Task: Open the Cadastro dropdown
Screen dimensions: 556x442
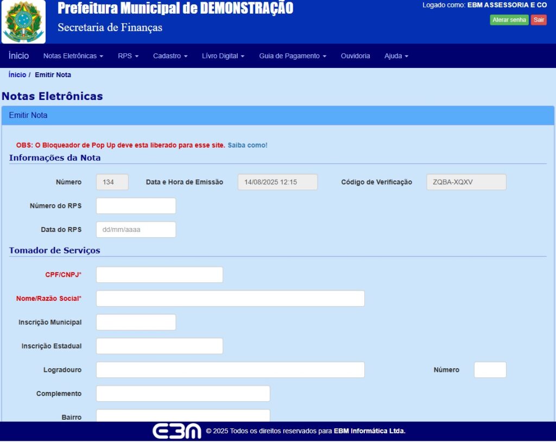Action: point(170,56)
